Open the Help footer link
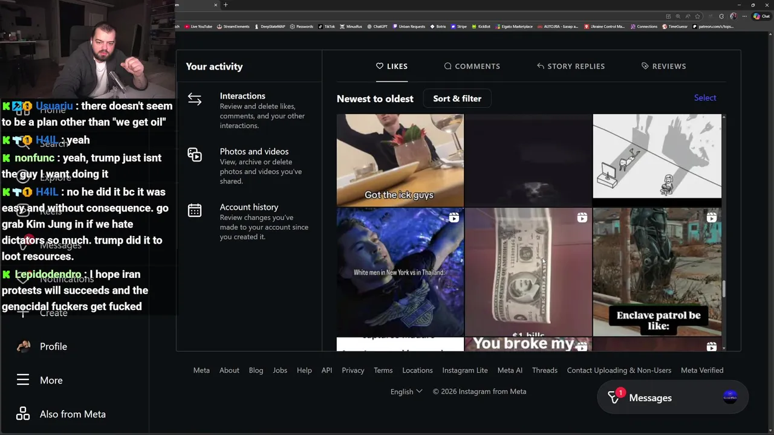The height and width of the screenshot is (435, 774). [x=304, y=370]
